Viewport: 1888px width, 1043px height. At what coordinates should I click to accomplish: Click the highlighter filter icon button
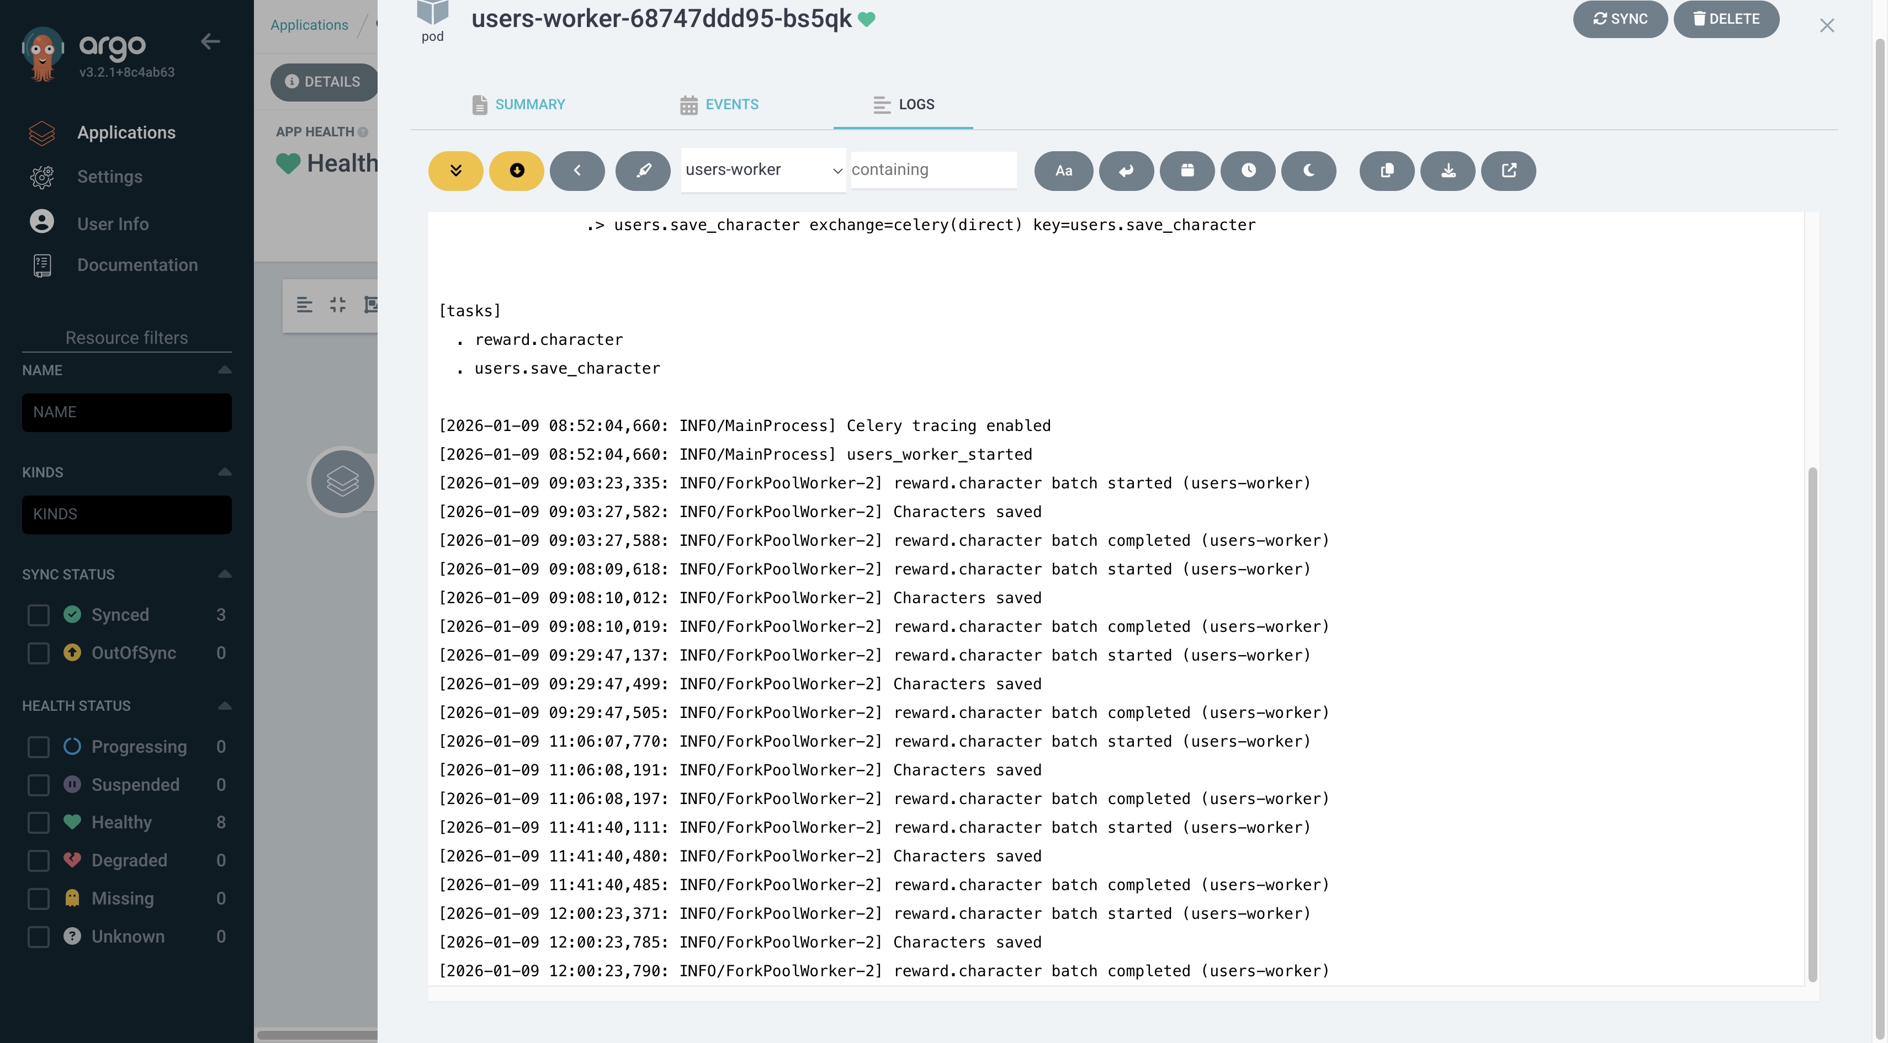tap(643, 171)
